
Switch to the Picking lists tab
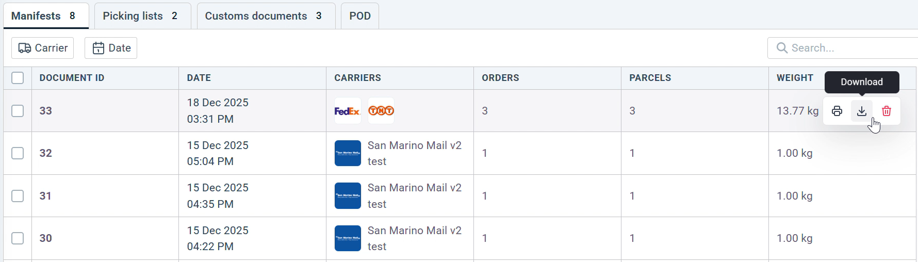coord(140,16)
